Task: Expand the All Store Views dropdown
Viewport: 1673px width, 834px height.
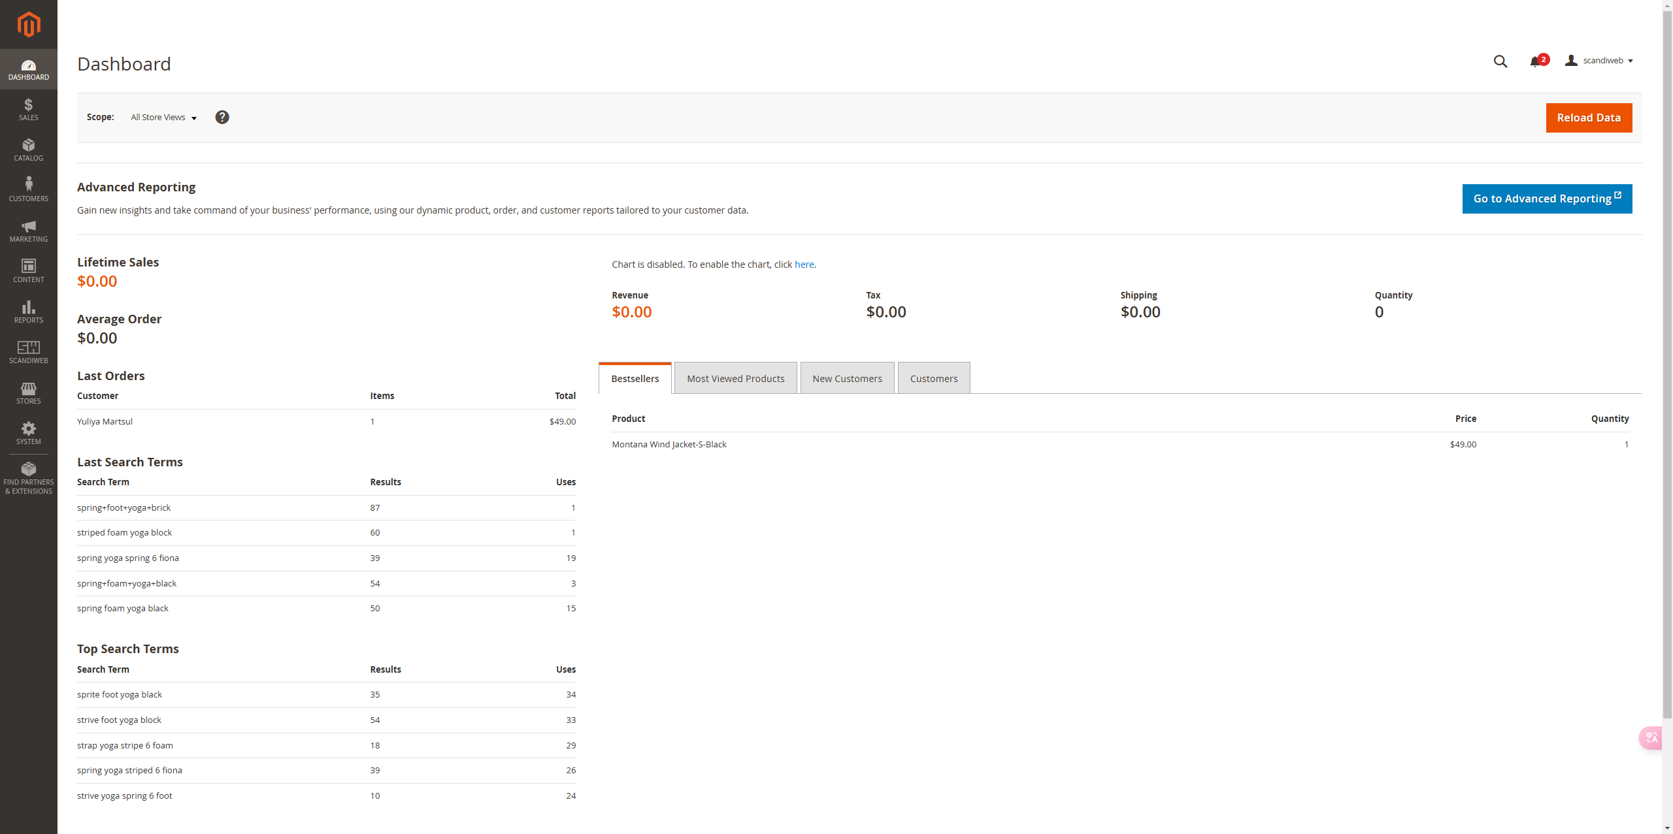Action: (163, 118)
